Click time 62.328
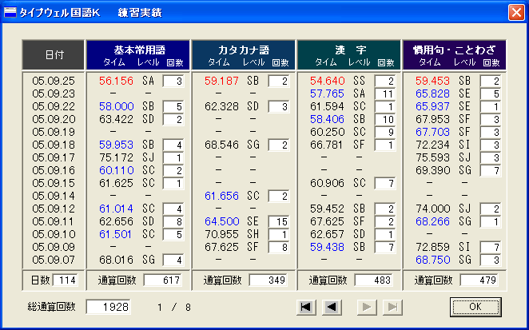 [221, 106]
